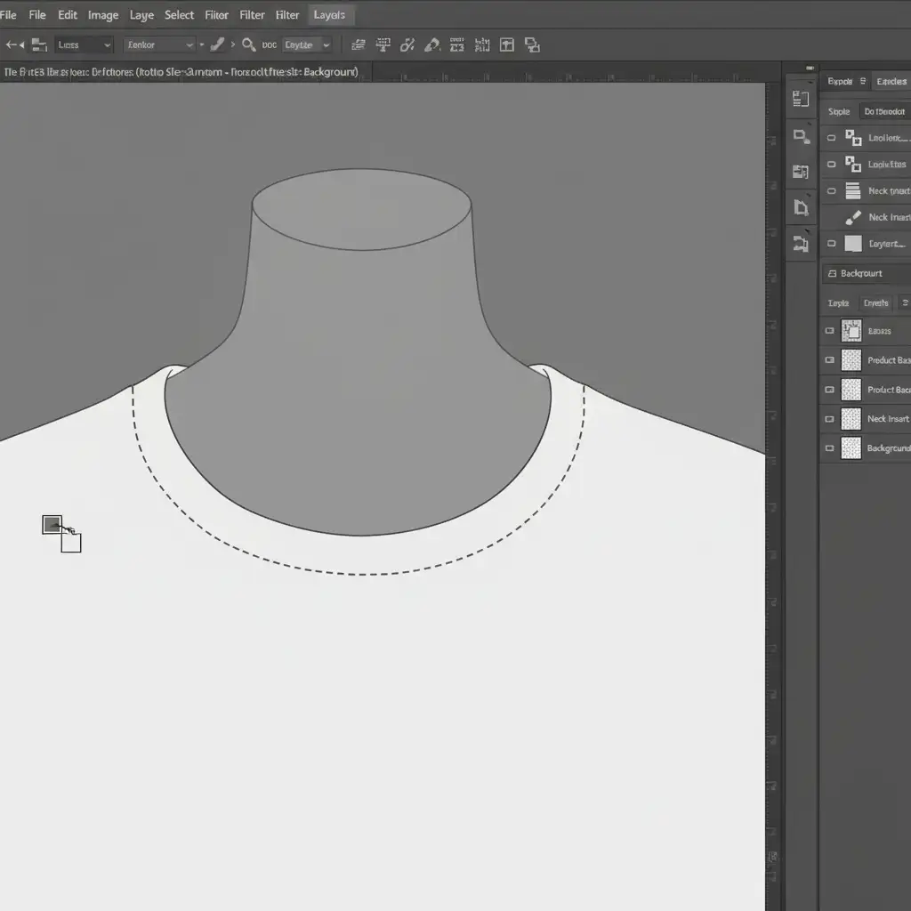Viewport: 911px width, 911px height.
Task: Select the brush icon in options bar
Action: pyautogui.click(x=217, y=44)
